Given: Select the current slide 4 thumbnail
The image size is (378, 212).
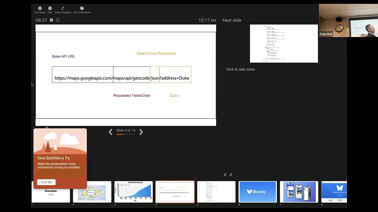Looking at the screenshot, I should [175, 192].
